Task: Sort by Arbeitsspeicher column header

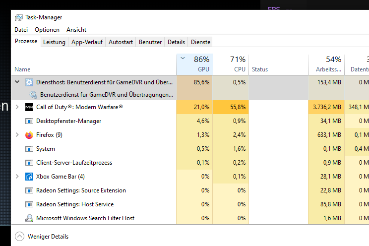Action: pyautogui.click(x=326, y=64)
